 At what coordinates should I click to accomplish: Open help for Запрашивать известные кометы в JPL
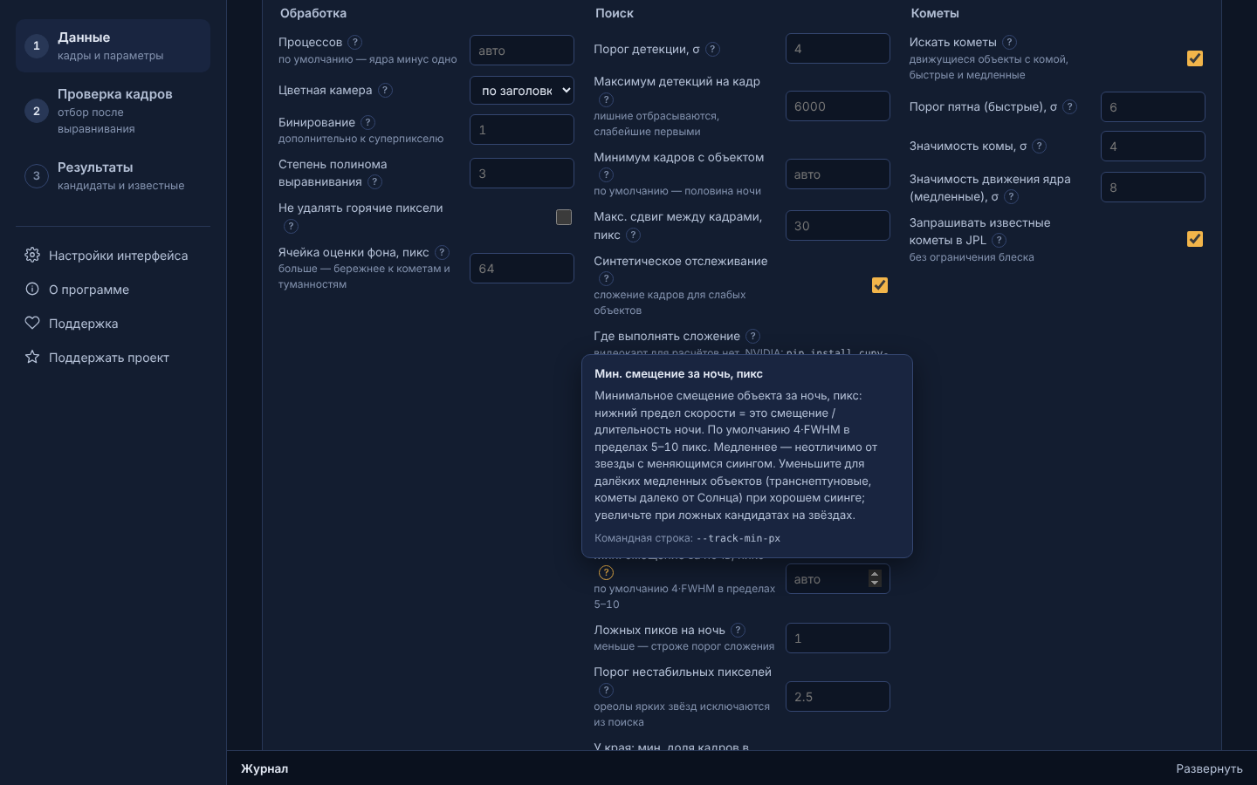click(999, 240)
